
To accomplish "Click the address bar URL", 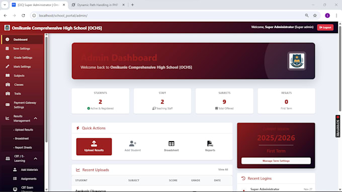I will click(63, 16).
